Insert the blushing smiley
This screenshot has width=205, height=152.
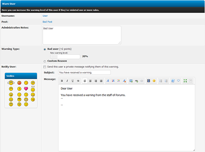(26, 83)
